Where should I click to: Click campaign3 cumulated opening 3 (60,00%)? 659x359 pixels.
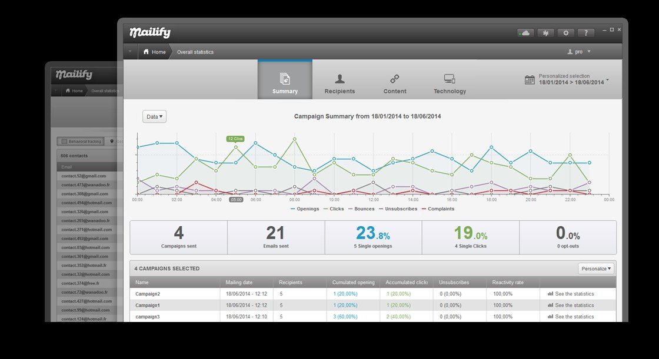(345, 317)
